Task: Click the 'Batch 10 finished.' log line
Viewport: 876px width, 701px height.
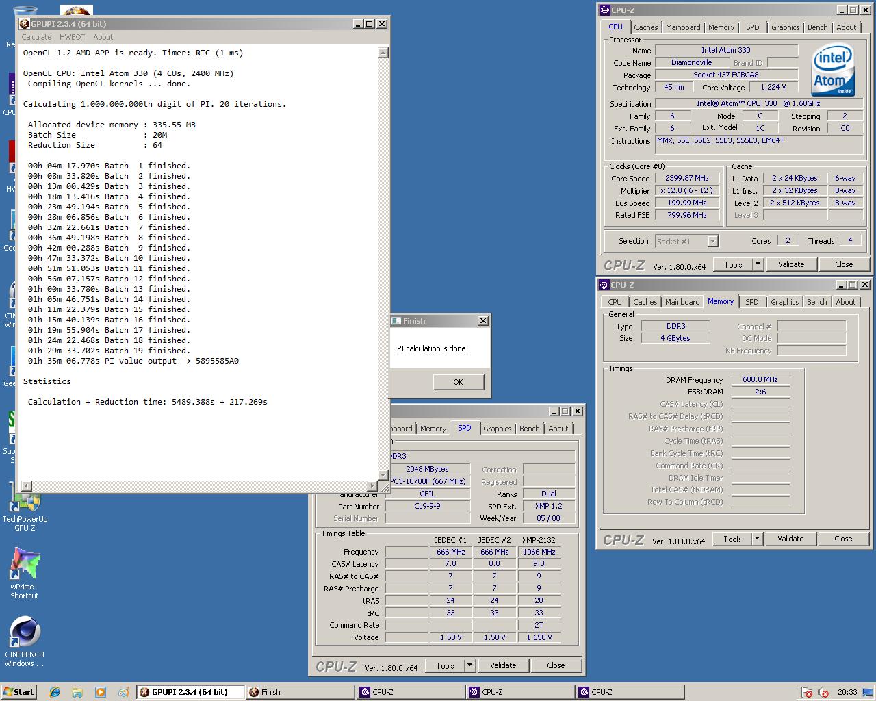Action: tap(109, 258)
